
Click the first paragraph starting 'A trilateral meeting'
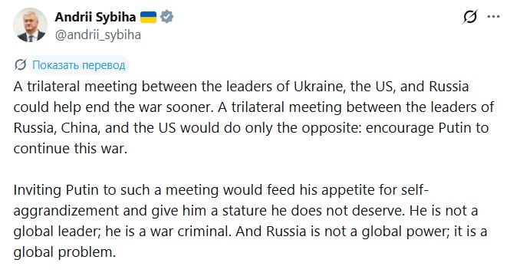coord(254,117)
